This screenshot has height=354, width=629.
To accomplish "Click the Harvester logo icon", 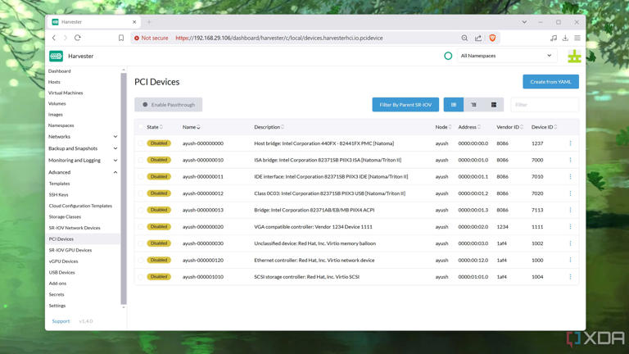I will [56, 56].
